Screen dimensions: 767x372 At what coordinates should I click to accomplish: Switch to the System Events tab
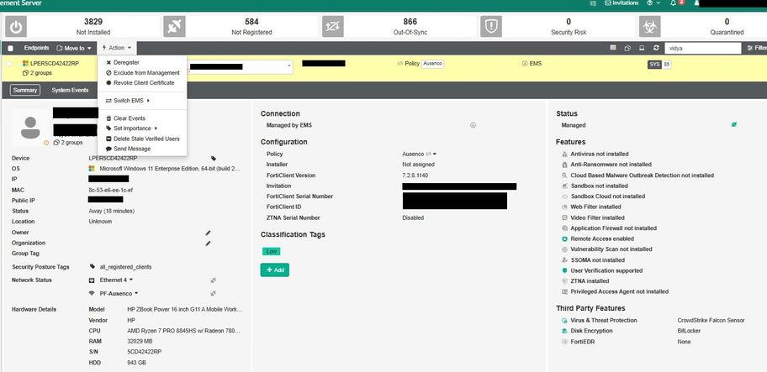pyautogui.click(x=70, y=91)
